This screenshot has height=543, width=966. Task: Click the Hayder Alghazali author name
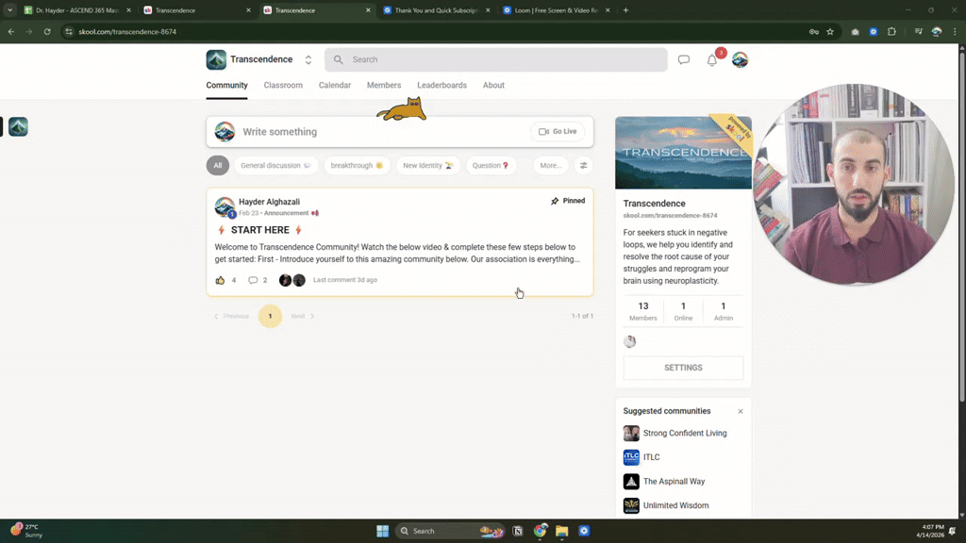click(x=269, y=202)
